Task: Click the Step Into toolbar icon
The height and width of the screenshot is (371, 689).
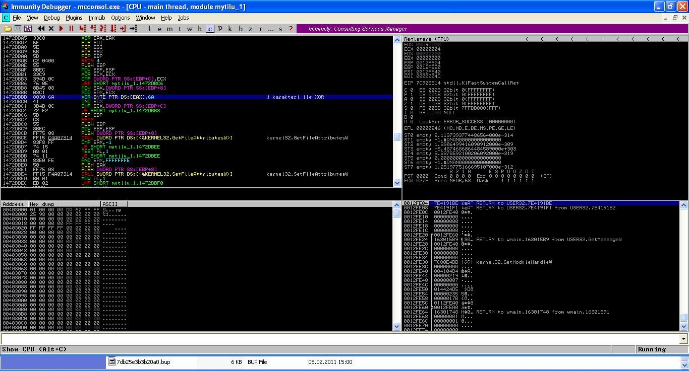Action: click(x=82, y=29)
